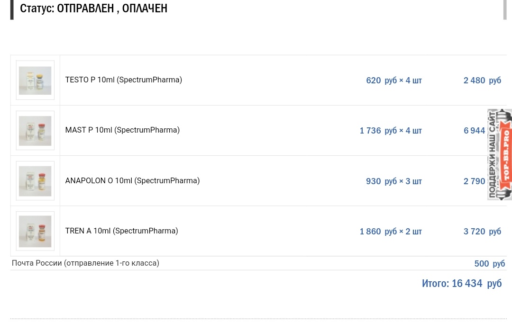Open the TESTO P product thumbnail
This screenshot has height=322, width=512.
coord(35,80)
